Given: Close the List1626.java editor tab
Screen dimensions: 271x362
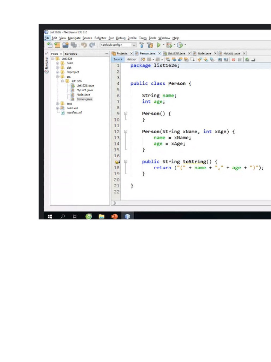Looking at the screenshot, I should (189, 53).
